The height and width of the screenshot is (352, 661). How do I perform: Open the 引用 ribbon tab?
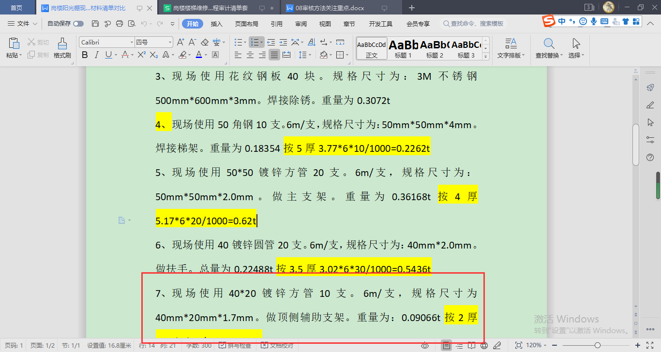(x=277, y=24)
